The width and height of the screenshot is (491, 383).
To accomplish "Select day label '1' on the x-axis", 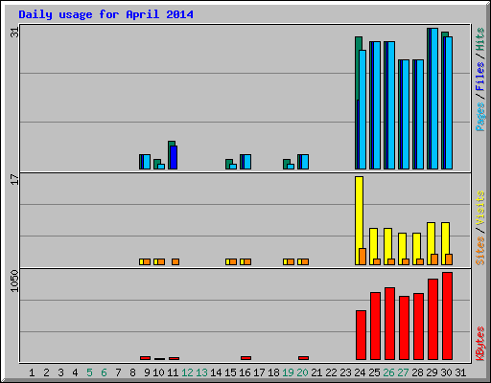I will (x=32, y=372).
